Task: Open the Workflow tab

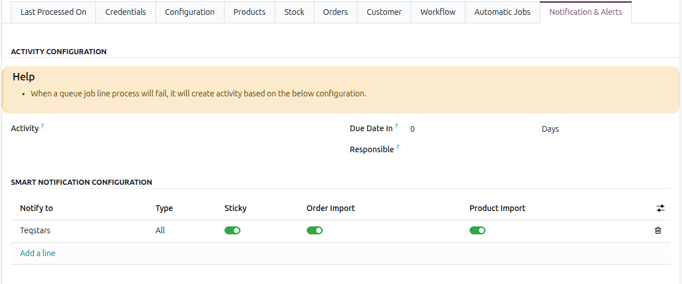Action: click(438, 12)
